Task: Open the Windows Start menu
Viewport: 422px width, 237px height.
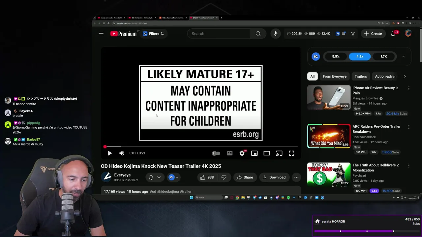Action: tap(191, 197)
